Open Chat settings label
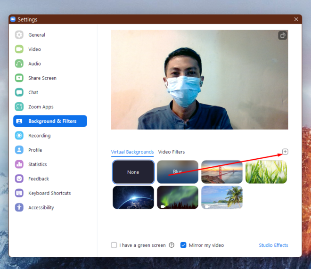Image resolution: width=311 pixels, height=269 pixels. [33, 93]
